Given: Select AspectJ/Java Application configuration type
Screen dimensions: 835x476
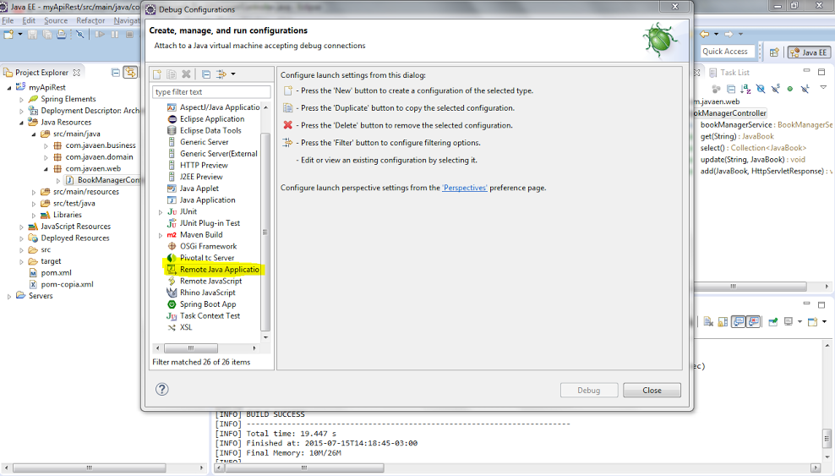Looking at the screenshot, I should point(213,107).
